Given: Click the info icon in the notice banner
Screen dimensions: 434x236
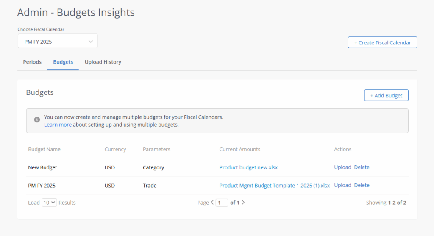Looking at the screenshot, I should [37, 119].
